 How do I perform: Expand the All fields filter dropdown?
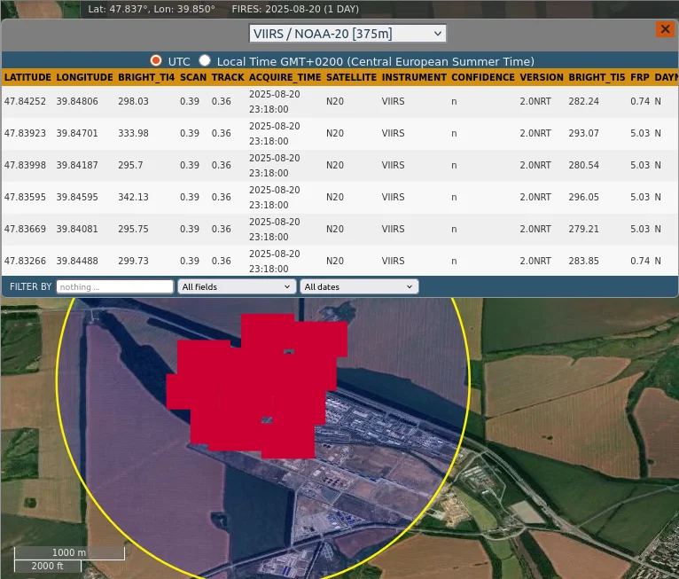click(x=237, y=286)
